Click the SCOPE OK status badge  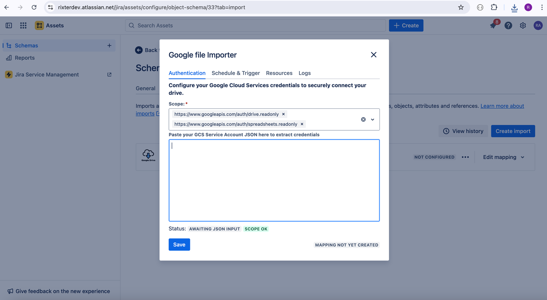pyautogui.click(x=256, y=229)
